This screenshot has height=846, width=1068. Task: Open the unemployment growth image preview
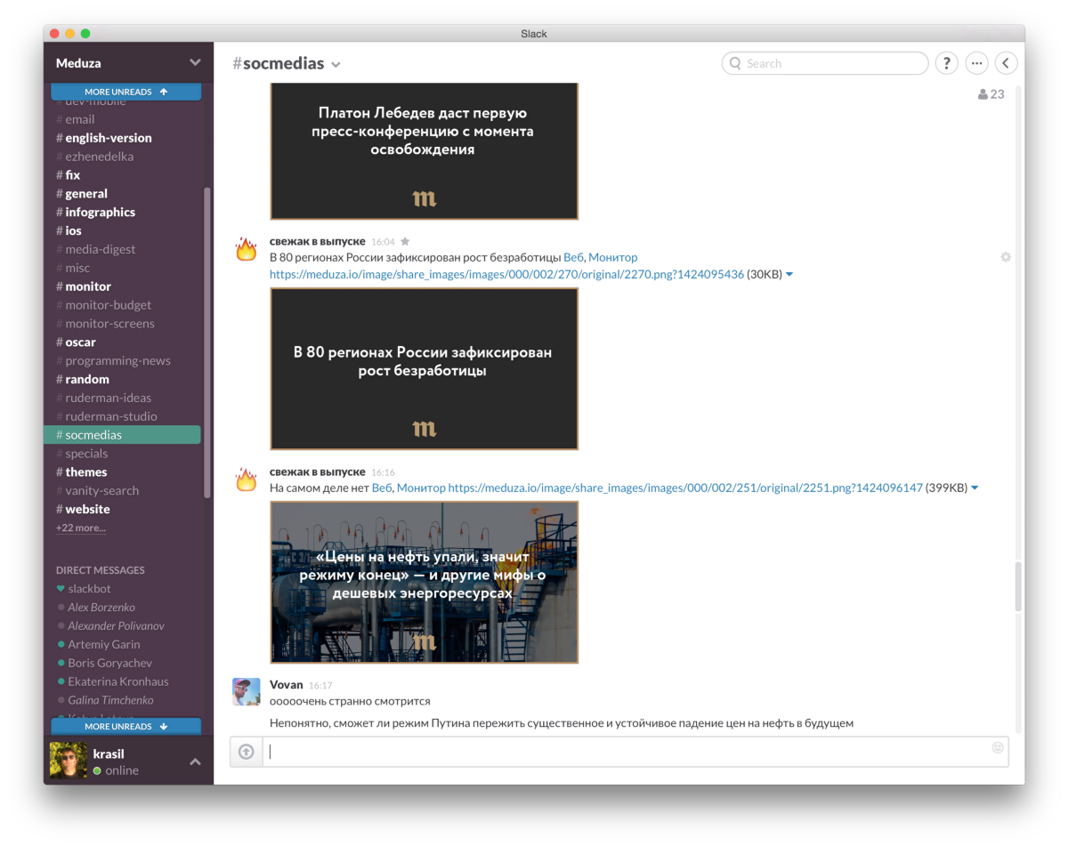click(x=425, y=368)
